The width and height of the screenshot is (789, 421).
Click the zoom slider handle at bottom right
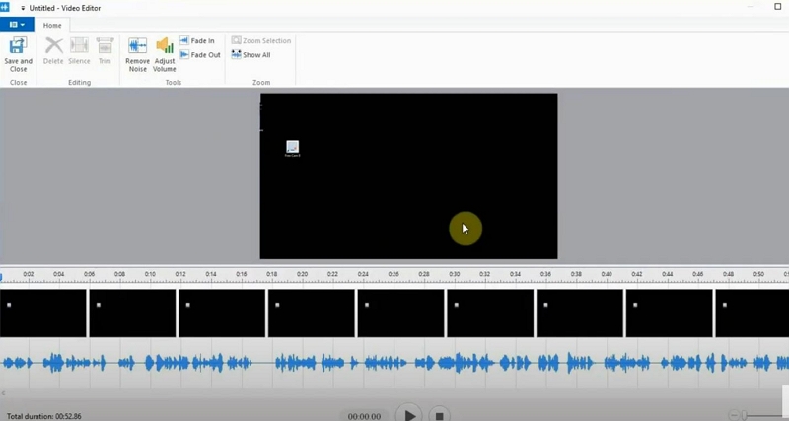(x=744, y=415)
